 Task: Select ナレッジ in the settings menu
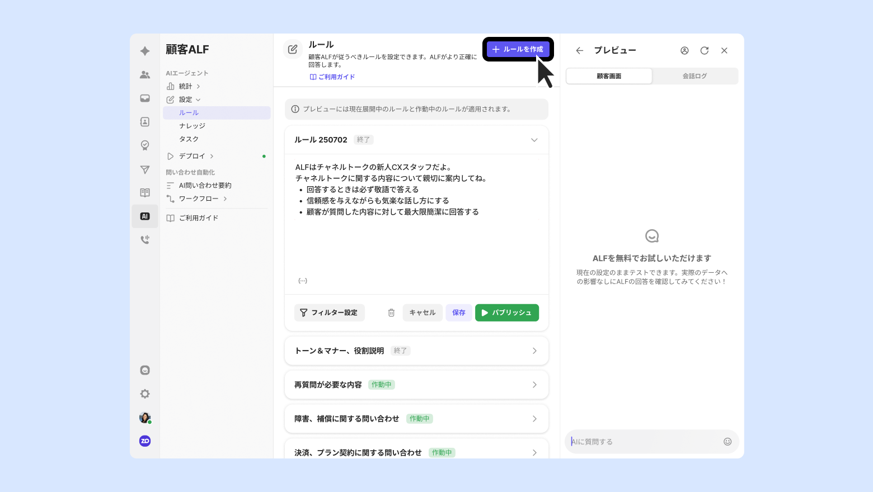(193, 126)
